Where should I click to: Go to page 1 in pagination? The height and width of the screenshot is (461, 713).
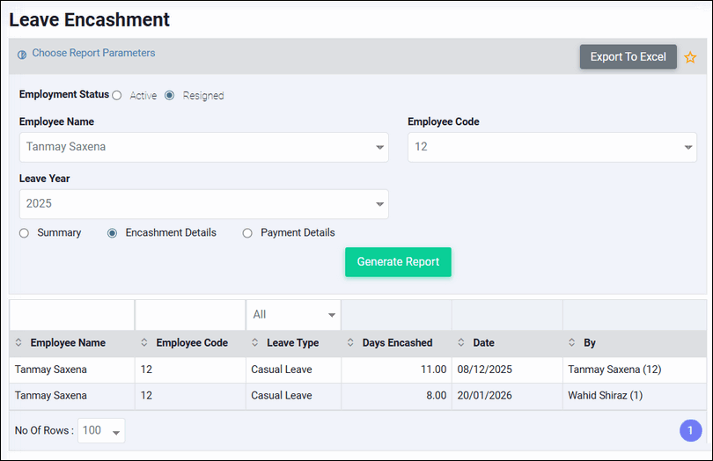pyautogui.click(x=690, y=430)
